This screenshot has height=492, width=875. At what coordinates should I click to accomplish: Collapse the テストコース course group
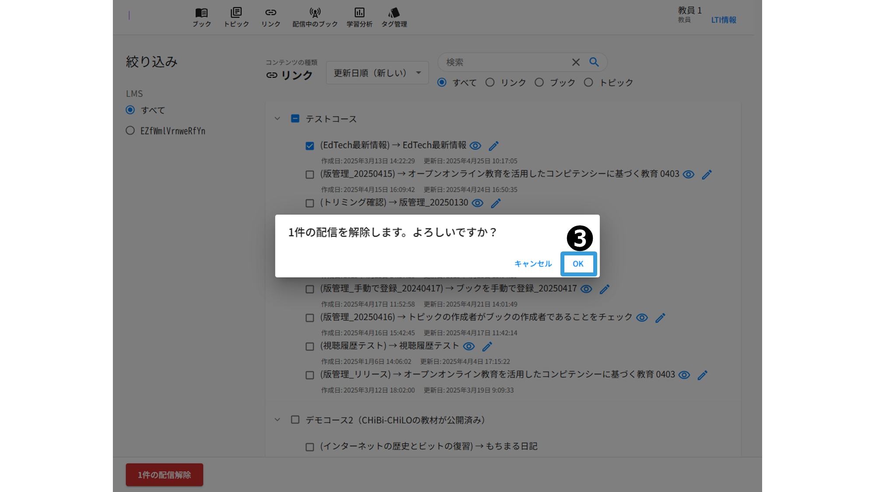point(277,119)
